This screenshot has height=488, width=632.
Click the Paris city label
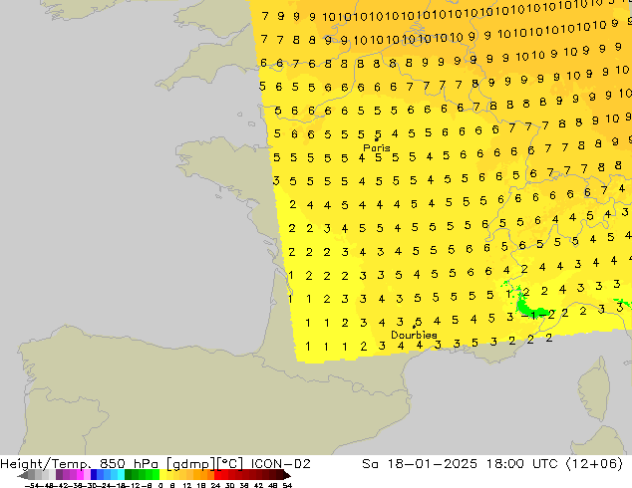point(377,147)
